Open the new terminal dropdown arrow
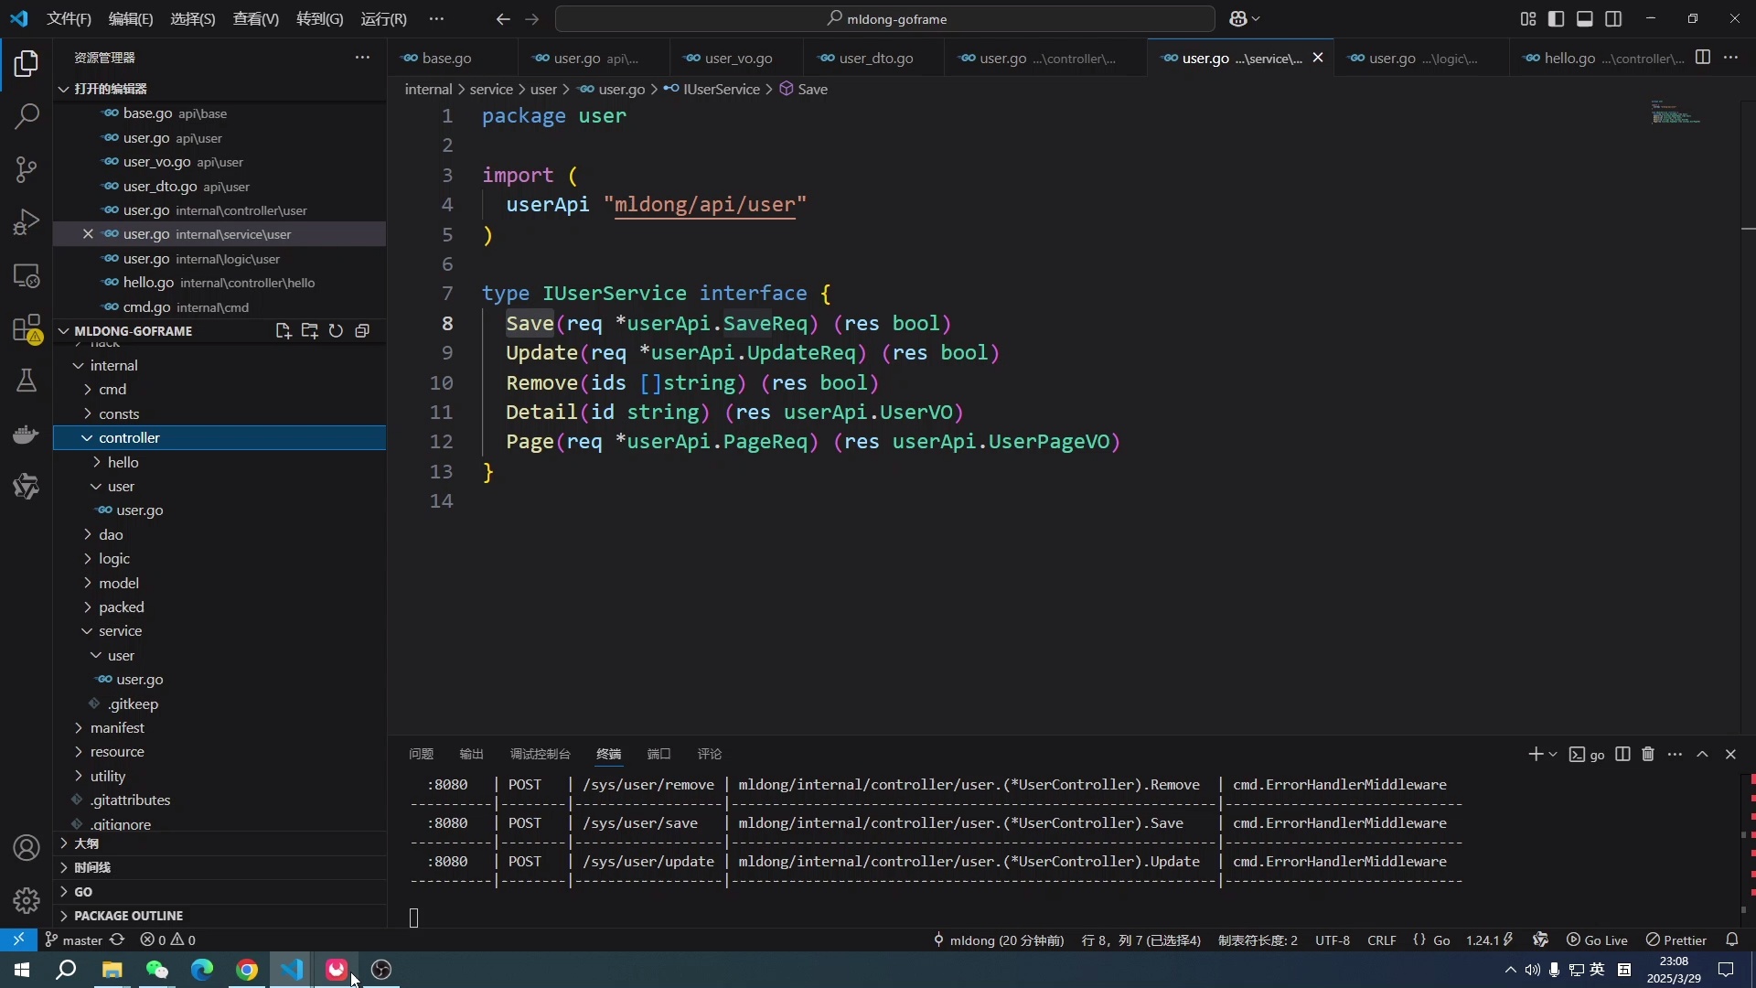 point(1553,754)
